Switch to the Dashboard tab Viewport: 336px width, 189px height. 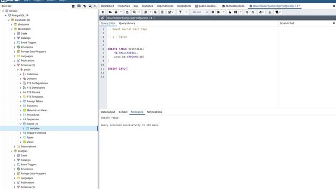[x=108, y=6]
